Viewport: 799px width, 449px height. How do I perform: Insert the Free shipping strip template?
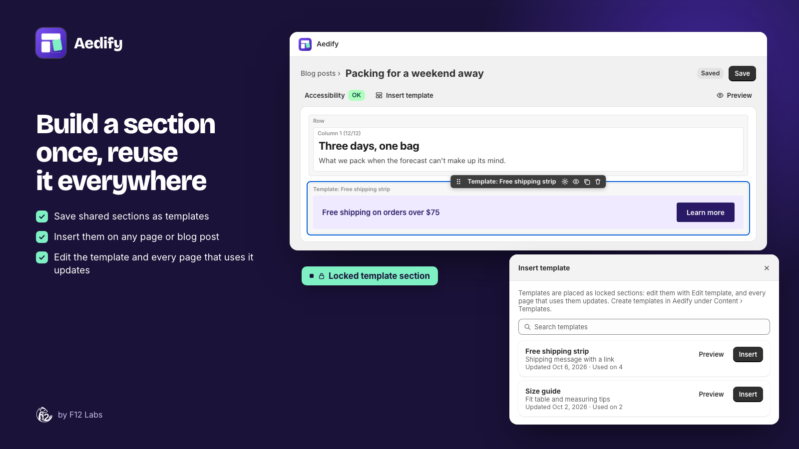pyautogui.click(x=748, y=354)
